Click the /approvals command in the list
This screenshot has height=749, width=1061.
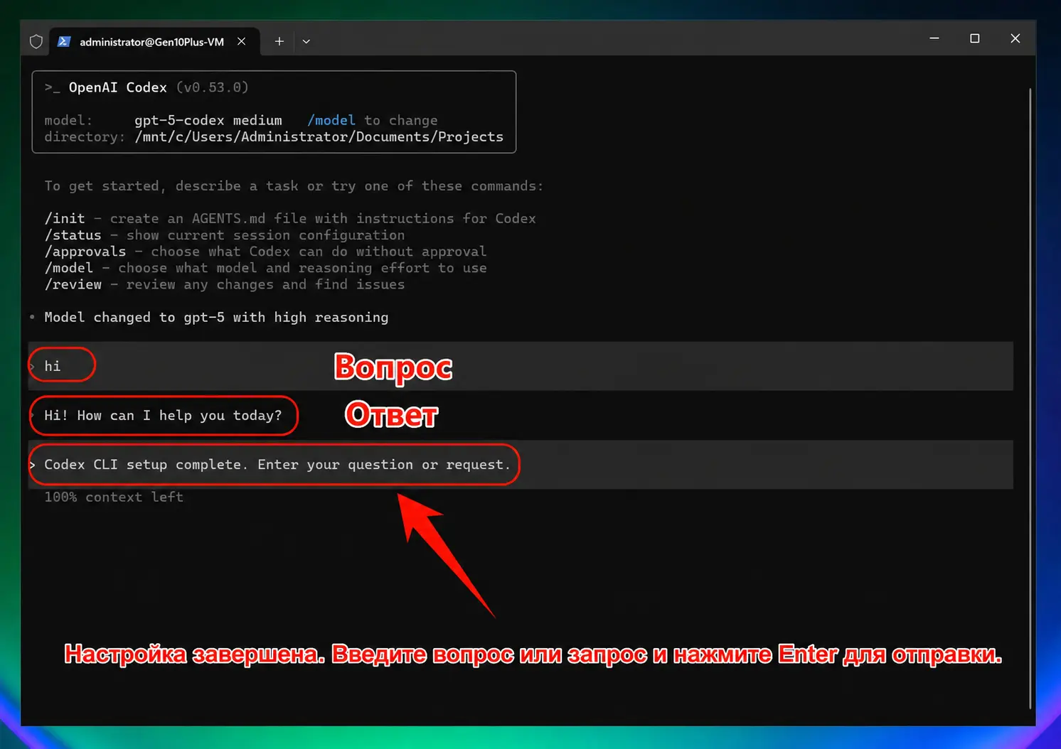(85, 251)
